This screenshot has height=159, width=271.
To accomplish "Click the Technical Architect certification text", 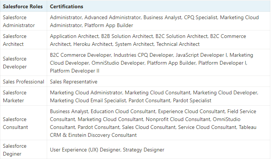I will (178, 44).
